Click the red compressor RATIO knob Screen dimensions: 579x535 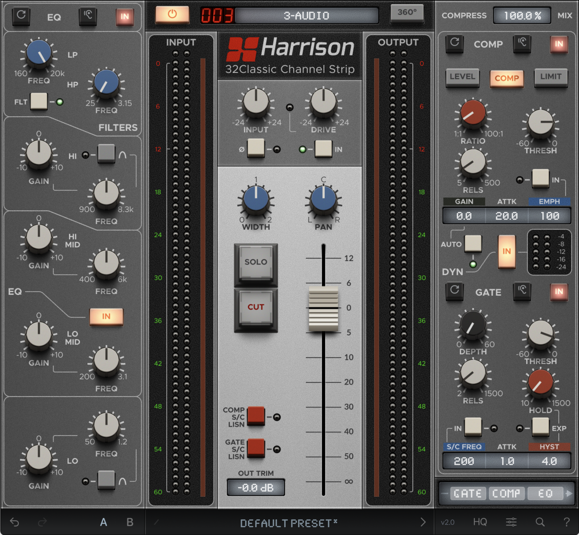point(473,113)
